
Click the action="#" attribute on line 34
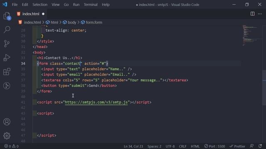[95, 63]
